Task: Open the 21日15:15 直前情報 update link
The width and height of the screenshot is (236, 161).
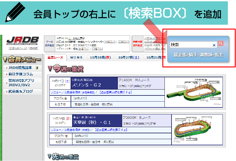Action: click(155, 49)
